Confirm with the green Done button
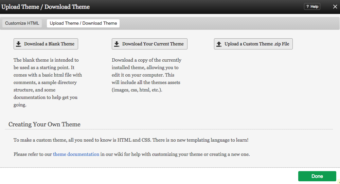340x184 pixels. point(317,176)
